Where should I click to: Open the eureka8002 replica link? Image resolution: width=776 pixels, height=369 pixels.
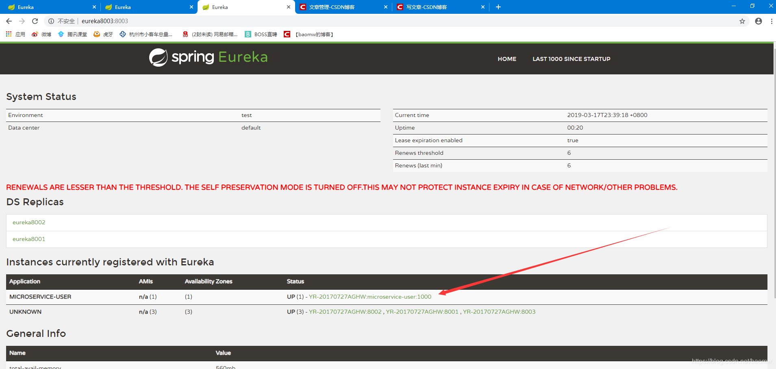point(29,222)
